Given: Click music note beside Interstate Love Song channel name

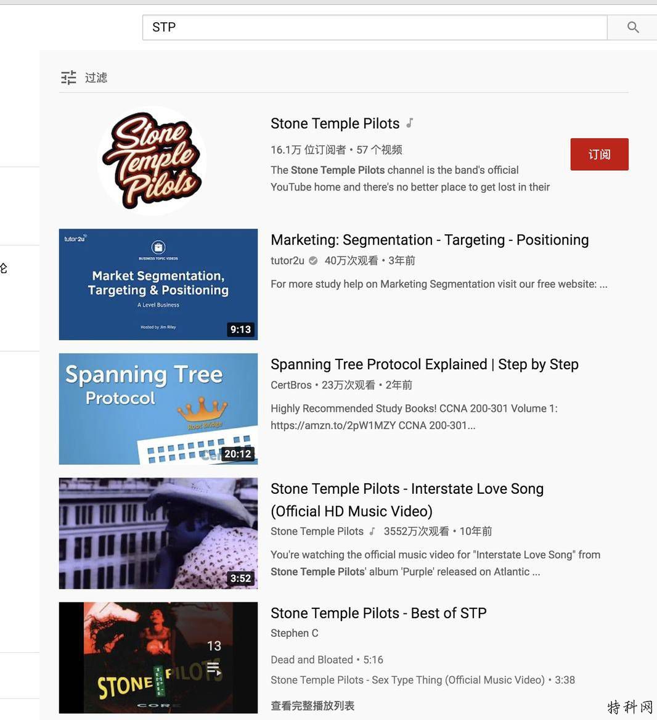Looking at the screenshot, I should click(372, 531).
